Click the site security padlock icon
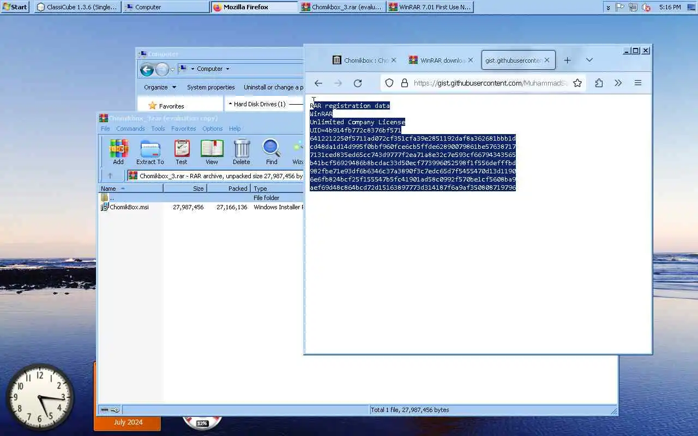This screenshot has height=436, width=698. (404, 83)
